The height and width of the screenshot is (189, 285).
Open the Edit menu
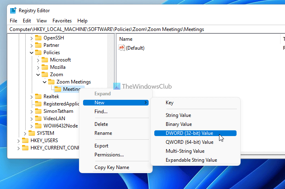[27, 21]
